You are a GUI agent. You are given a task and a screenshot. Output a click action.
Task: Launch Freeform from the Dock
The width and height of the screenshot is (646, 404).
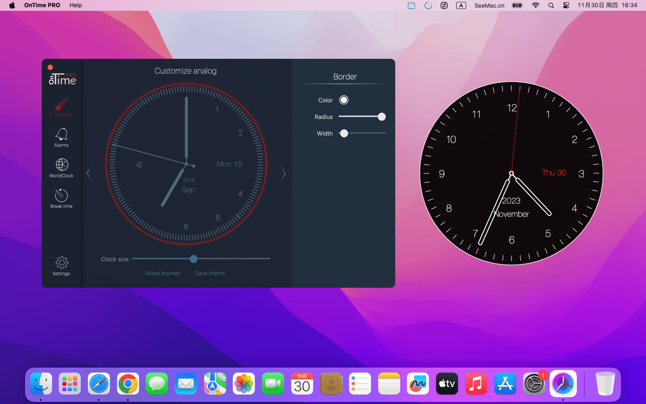418,384
